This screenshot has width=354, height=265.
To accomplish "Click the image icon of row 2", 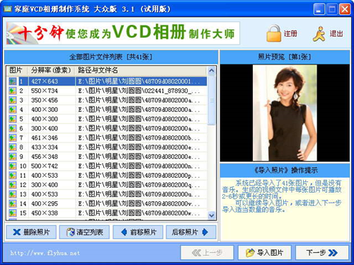I will (13, 91).
